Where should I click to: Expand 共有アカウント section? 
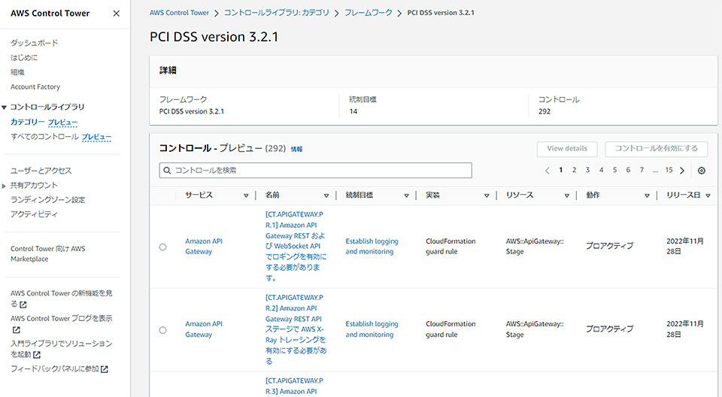(5, 186)
